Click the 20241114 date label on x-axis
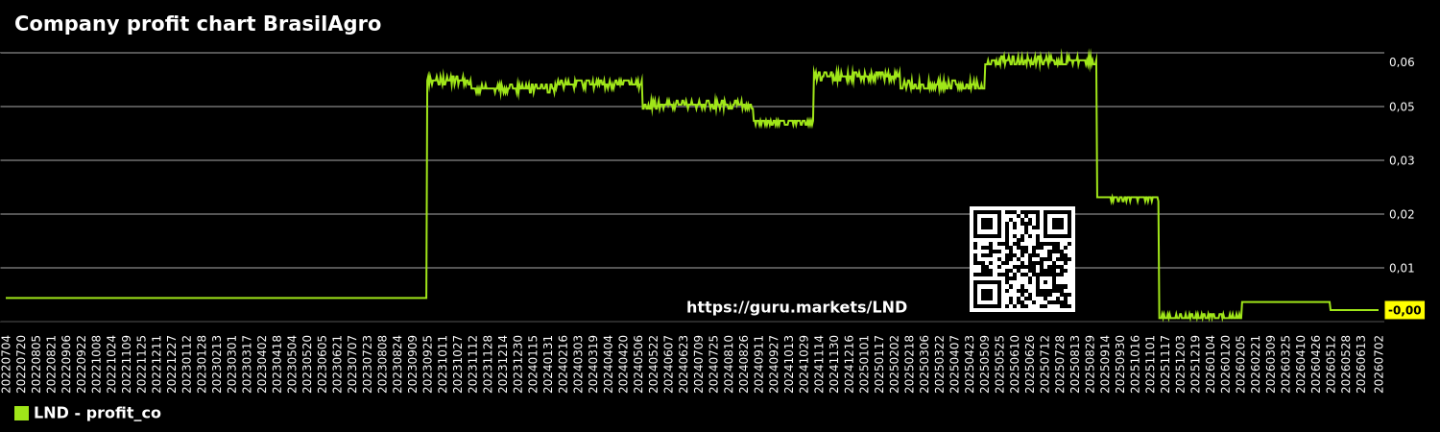The height and width of the screenshot is (432, 1440). coord(820,364)
